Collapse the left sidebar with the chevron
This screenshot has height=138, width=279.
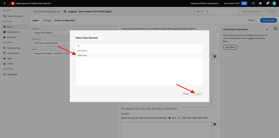point(26,134)
